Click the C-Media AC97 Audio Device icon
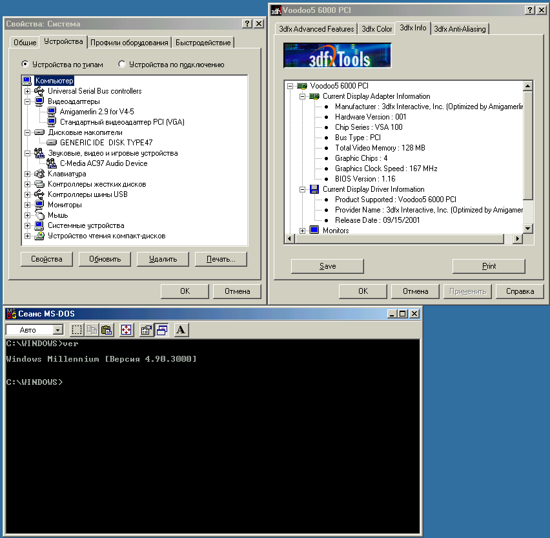The height and width of the screenshot is (538, 550). click(x=52, y=163)
